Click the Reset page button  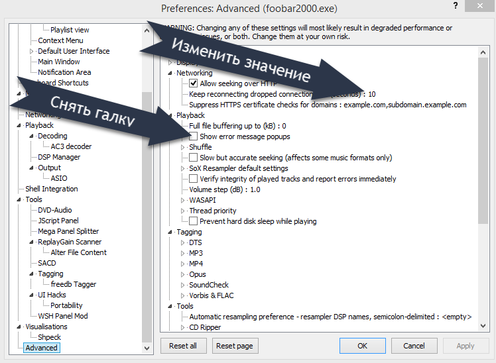coord(235,346)
